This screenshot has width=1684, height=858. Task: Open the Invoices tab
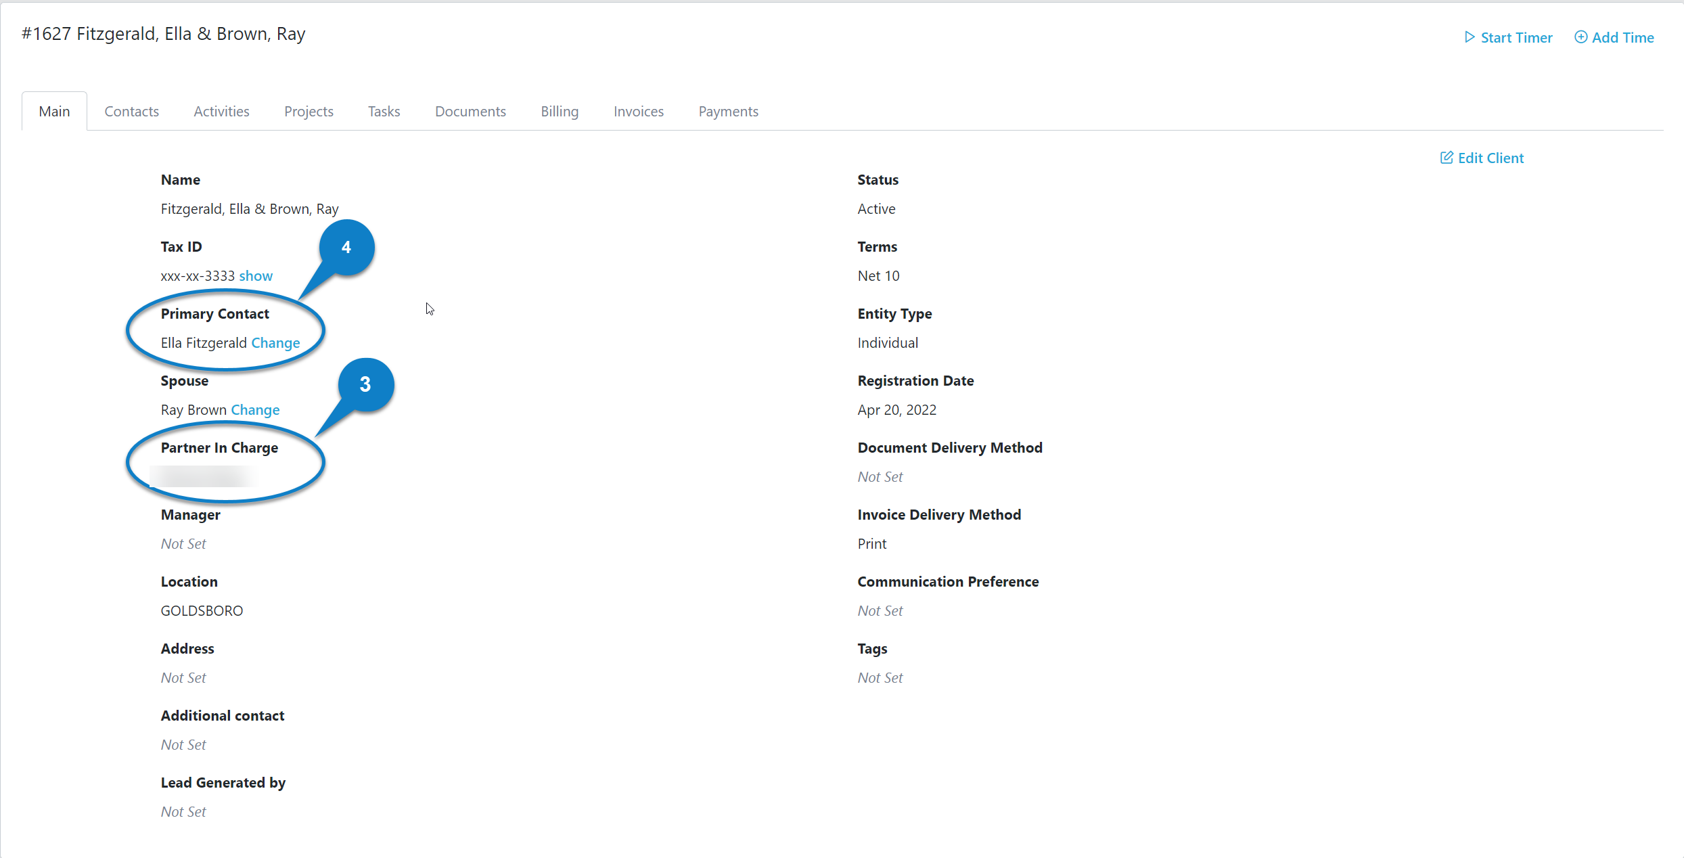point(638,111)
